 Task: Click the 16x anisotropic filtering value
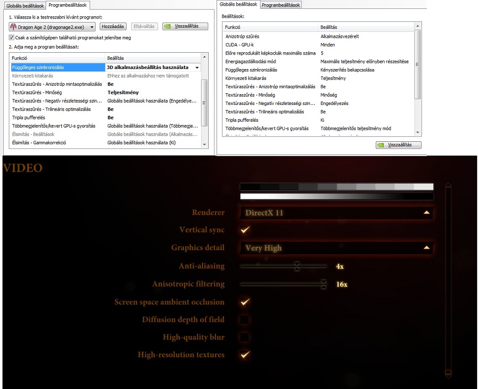342,284
